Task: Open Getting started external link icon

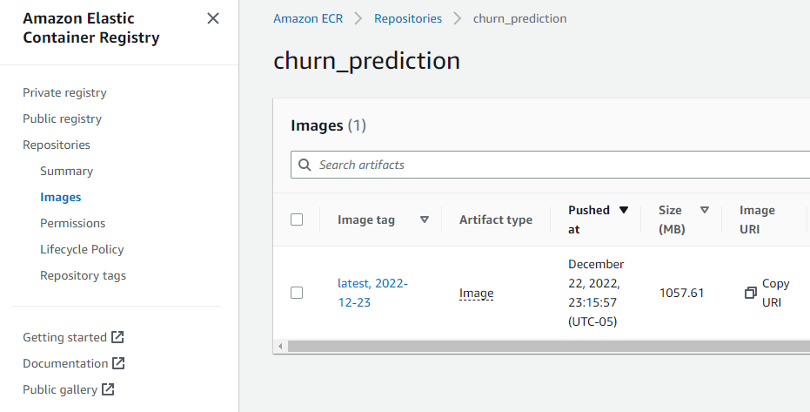Action: (x=117, y=337)
